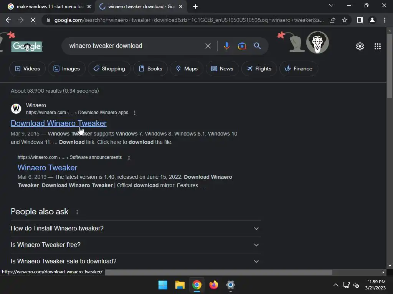Screen dimensions: 393x294
Task: Filter results by Images
Action: 66,69
